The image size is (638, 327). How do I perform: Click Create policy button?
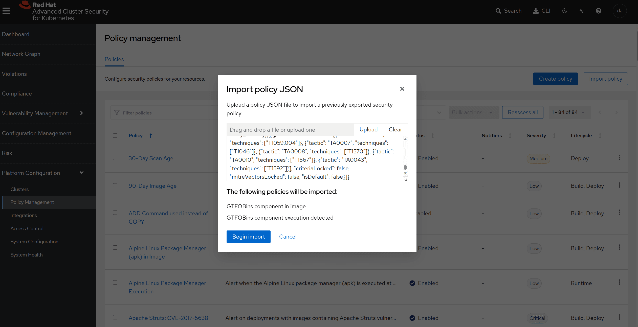555,79
